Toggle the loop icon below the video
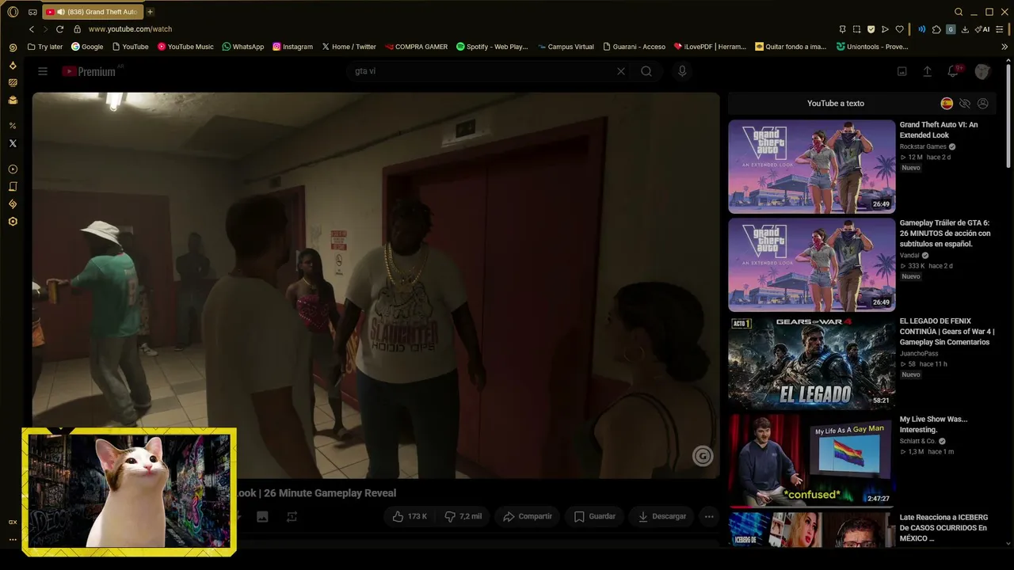1014x570 pixels. (292, 517)
